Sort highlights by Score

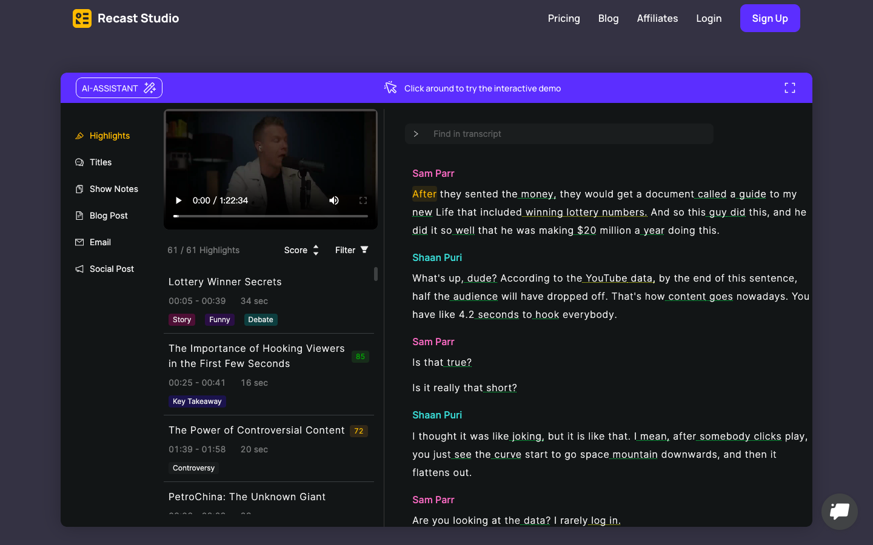click(301, 250)
